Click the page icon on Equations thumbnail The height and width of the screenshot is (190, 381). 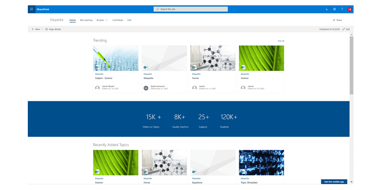pos(194,172)
